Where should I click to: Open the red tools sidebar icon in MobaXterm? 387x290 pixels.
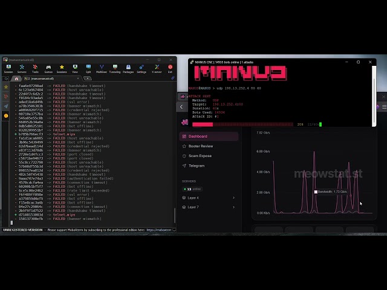coord(6,97)
